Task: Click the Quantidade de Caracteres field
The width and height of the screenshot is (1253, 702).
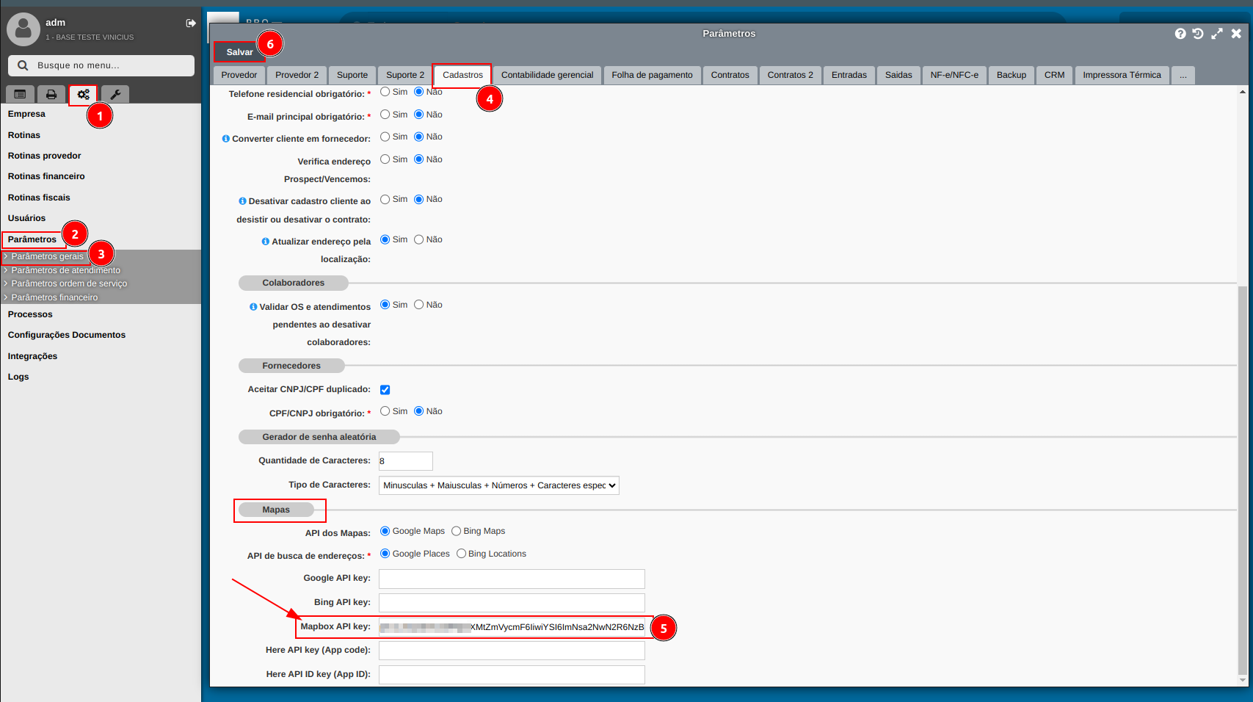Action: (x=406, y=461)
